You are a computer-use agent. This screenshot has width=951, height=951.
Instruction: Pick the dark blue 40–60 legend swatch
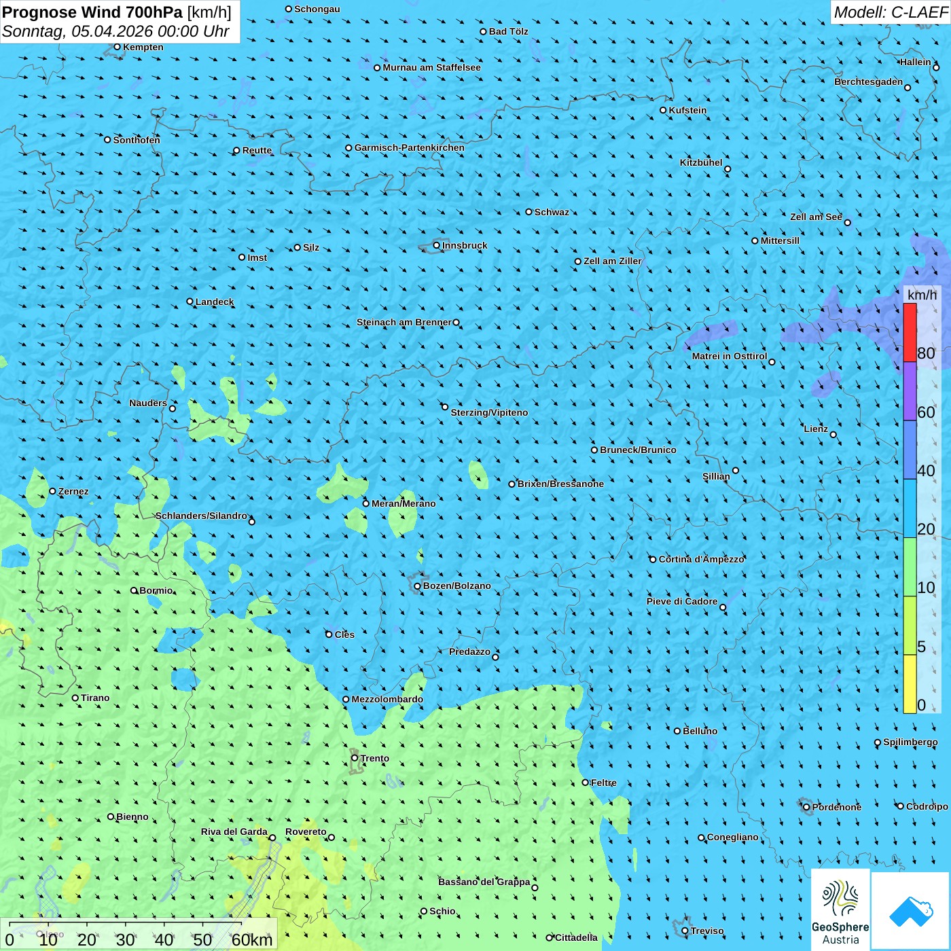pyautogui.click(x=910, y=450)
